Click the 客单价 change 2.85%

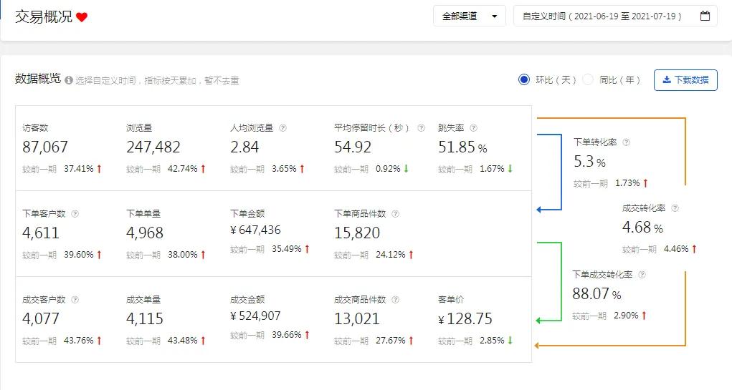tap(492, 341)
